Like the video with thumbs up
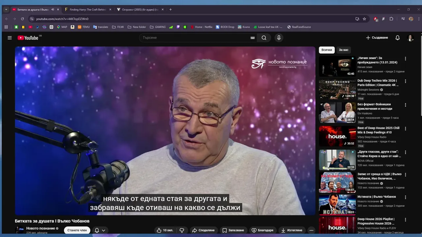Viewport: 422px width, 237px height. coord(165,230)
